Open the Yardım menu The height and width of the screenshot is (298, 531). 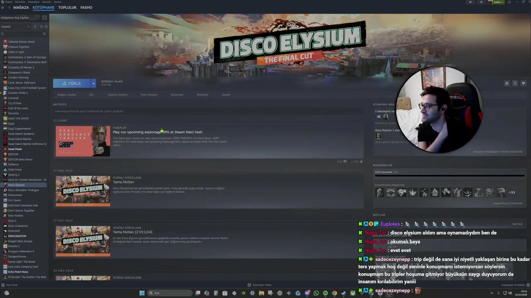tap(57, 2)
